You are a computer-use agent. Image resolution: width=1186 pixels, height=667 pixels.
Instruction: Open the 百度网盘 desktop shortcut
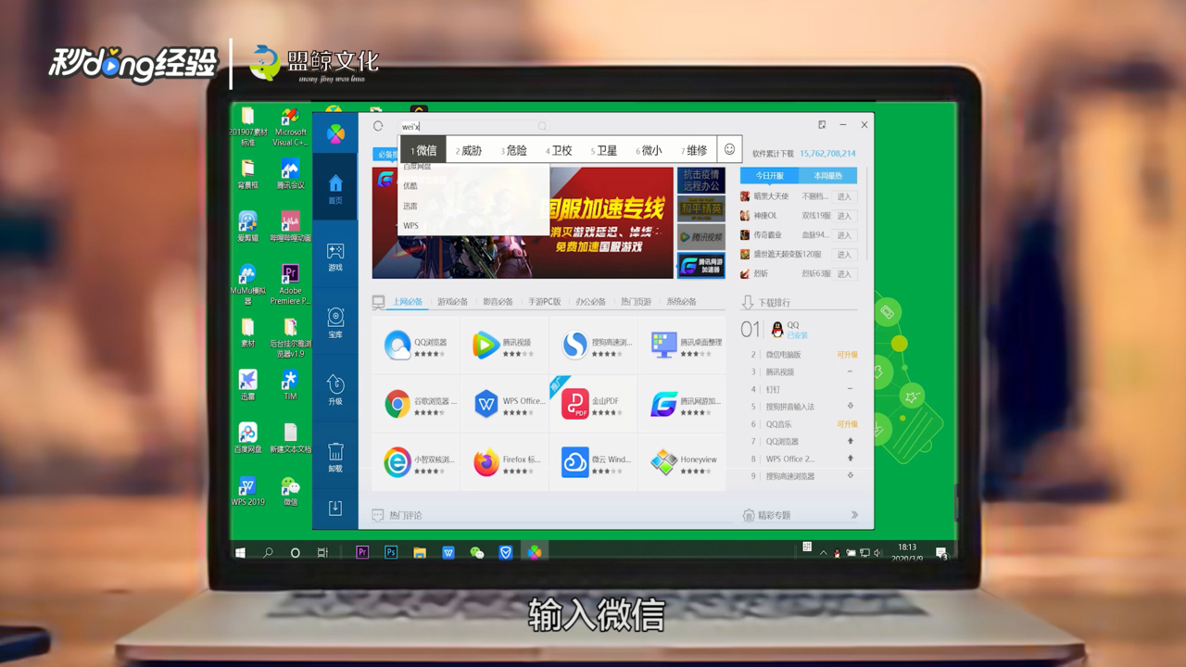click(x=247, y=437)
